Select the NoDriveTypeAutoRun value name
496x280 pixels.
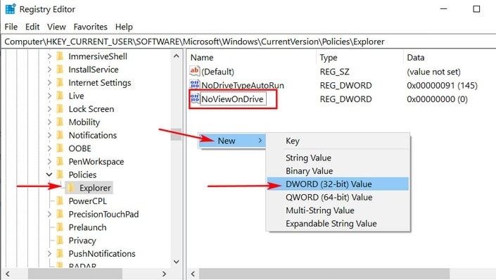(x=243, y=85)
